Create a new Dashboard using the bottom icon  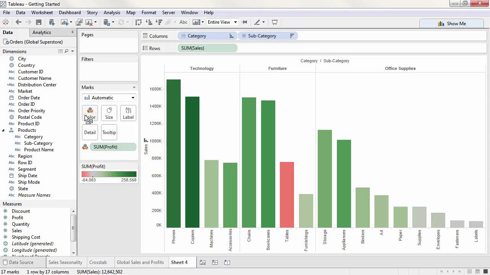coord(215,262)
